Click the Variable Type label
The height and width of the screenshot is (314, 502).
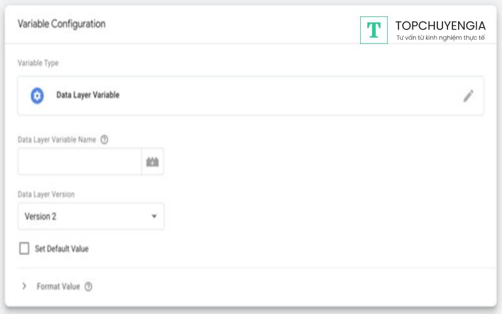(38, 63)
